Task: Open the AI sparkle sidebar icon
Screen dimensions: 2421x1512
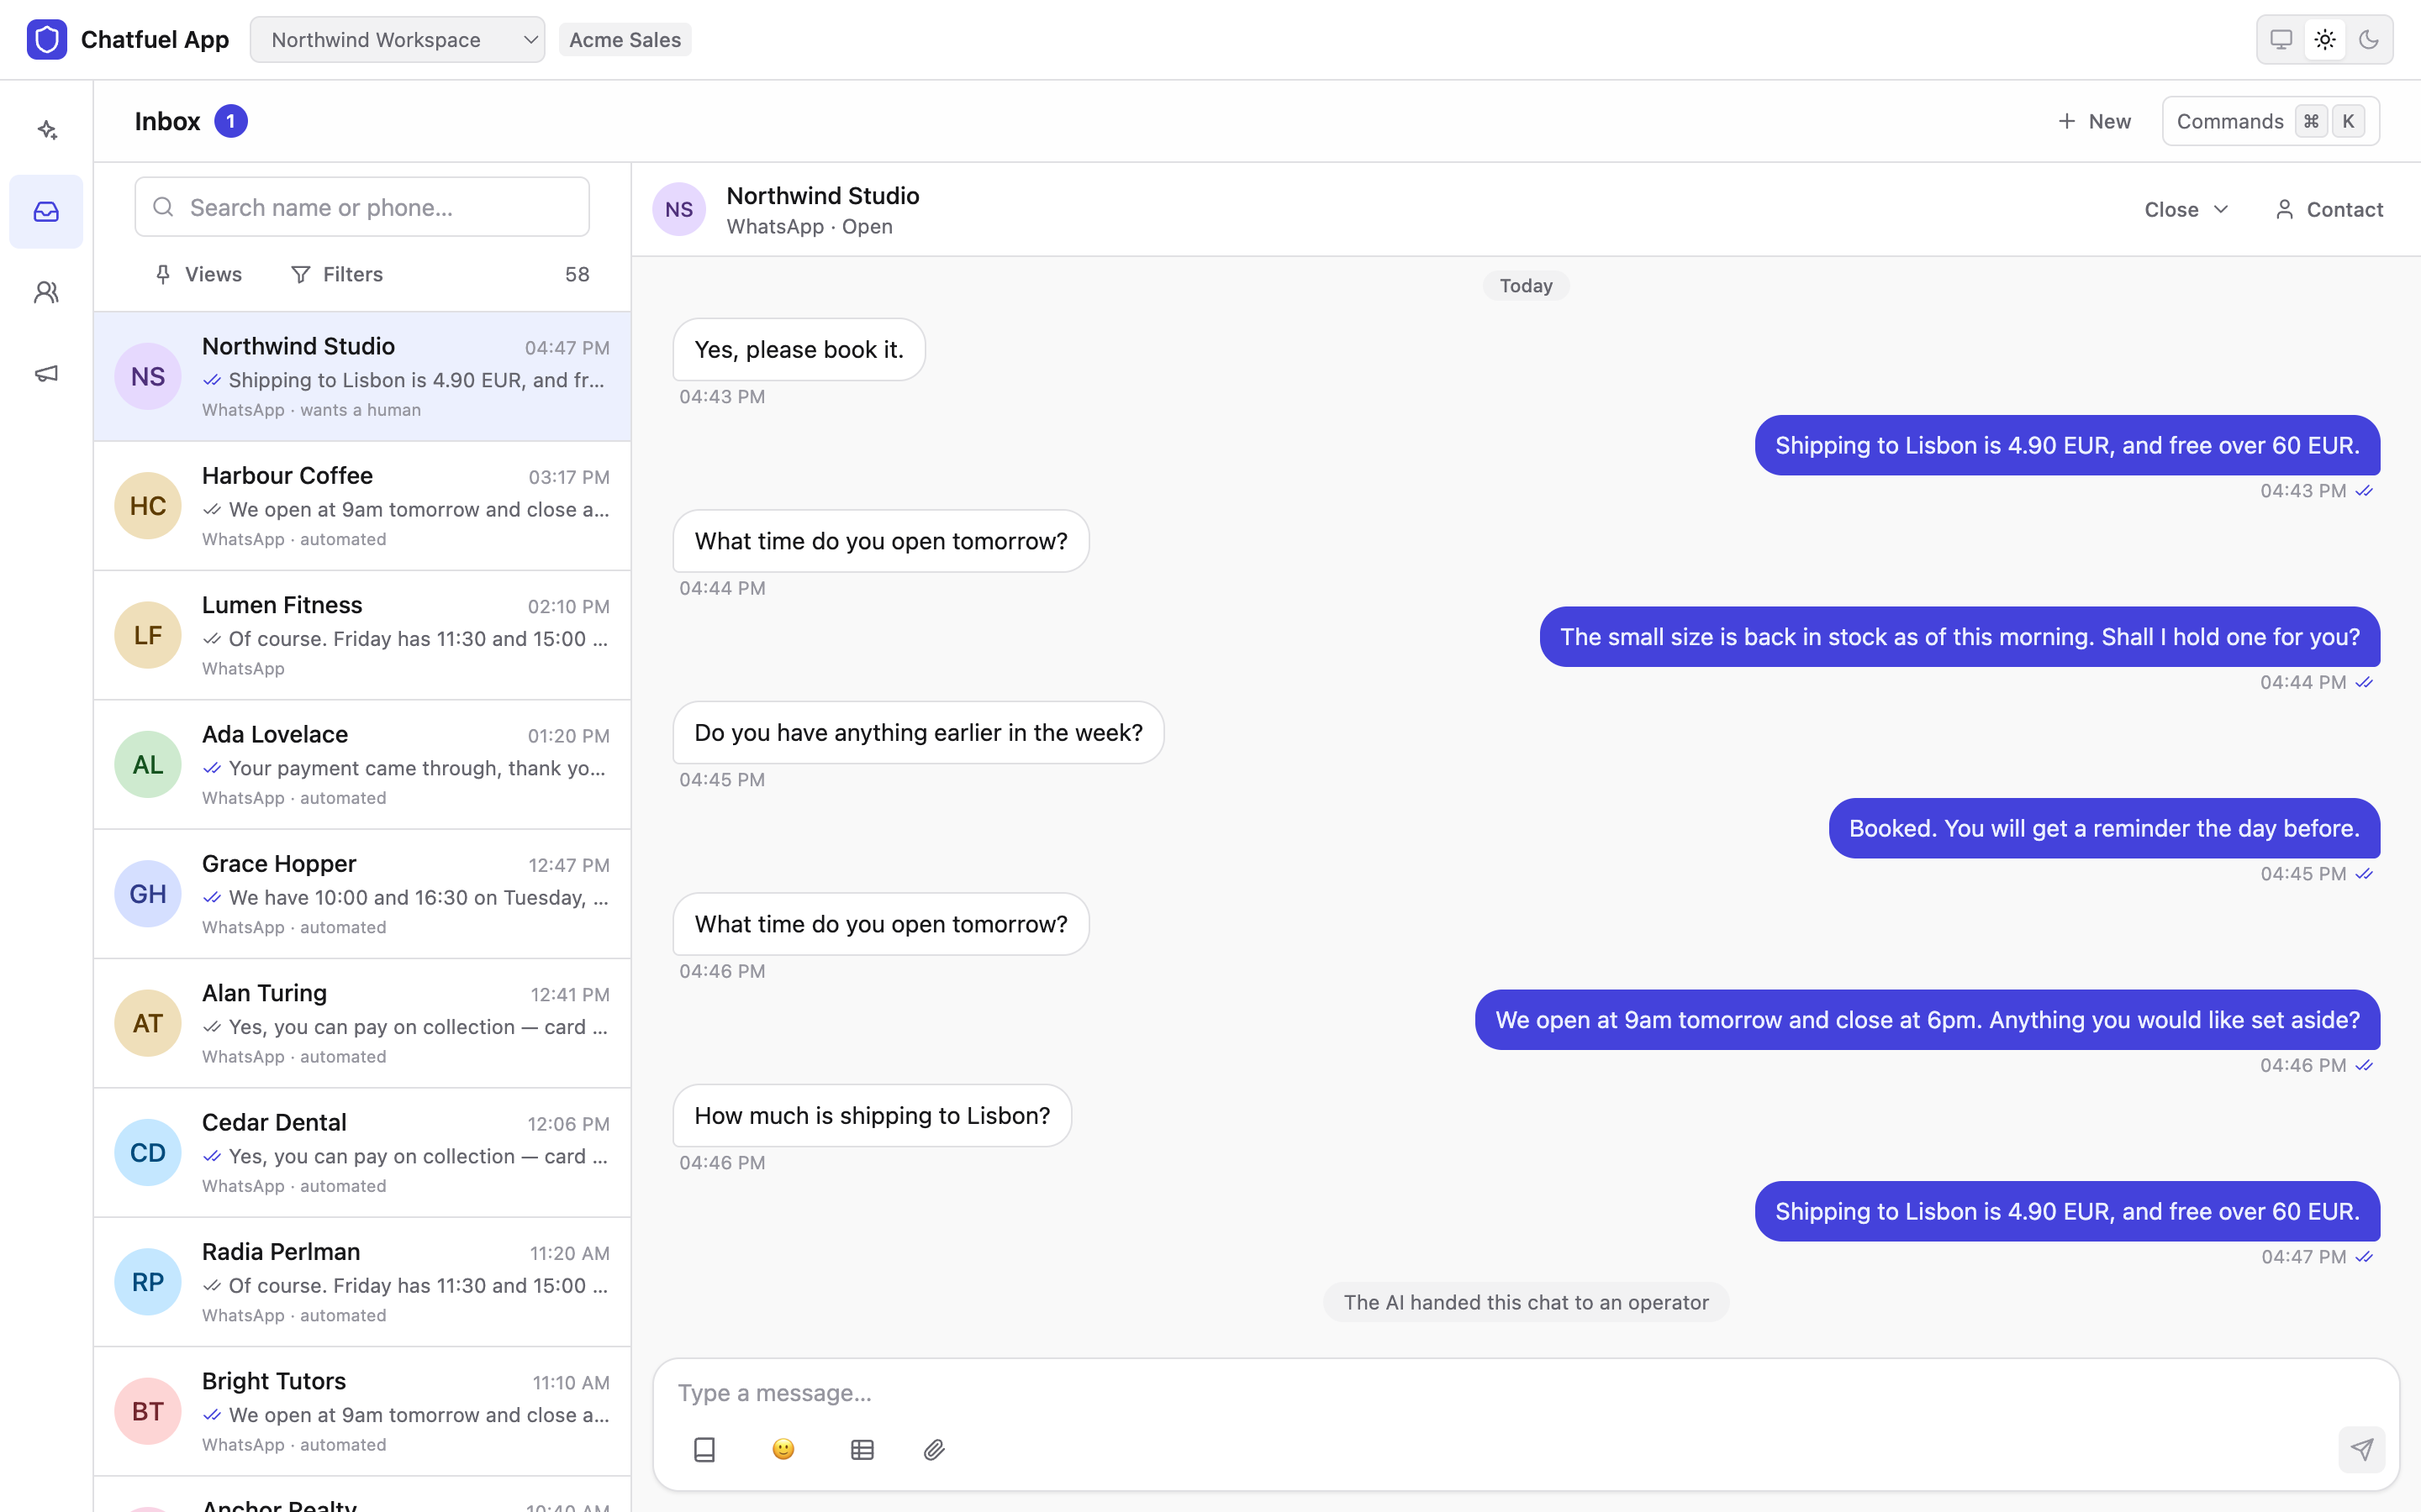Action: pyautogui.click(x=47, y=130)
